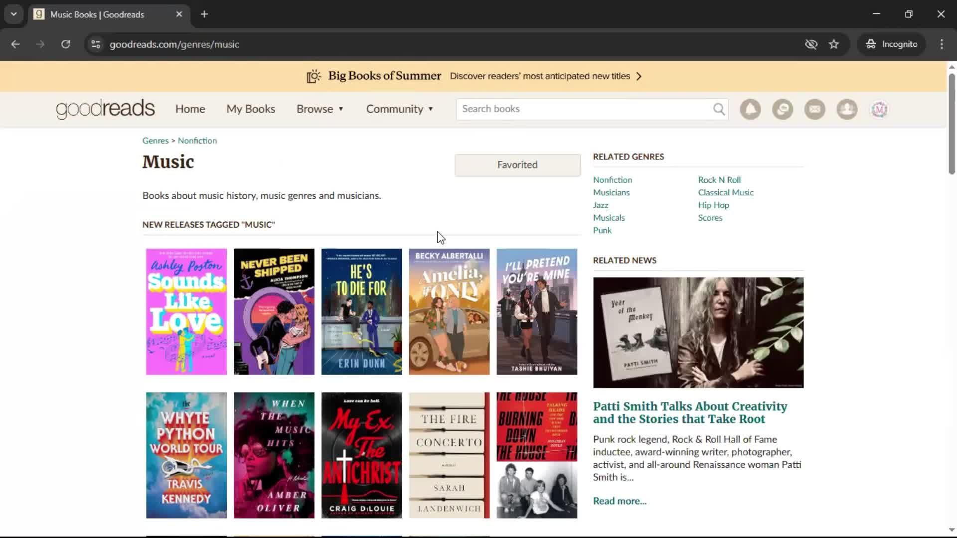This screenshot has height=538, width=957.
Task: Click Read more on the Patti Smith article
Action: (620, 501)
